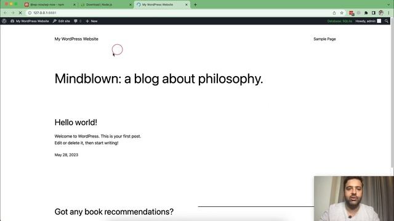The image size is (394, 221).
Task: Open the Hello world! post title
Action: (76, 122)
